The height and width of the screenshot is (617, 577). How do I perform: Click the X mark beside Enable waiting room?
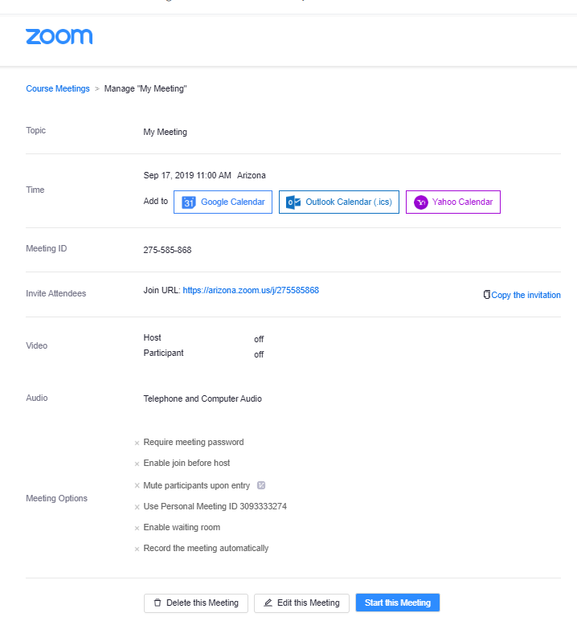coord(137,528)
